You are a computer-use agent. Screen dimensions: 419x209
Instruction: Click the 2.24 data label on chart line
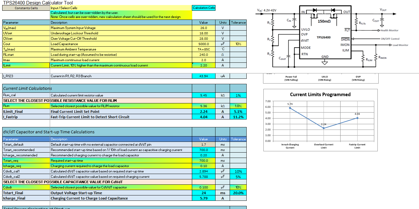[x=324, y=124]
